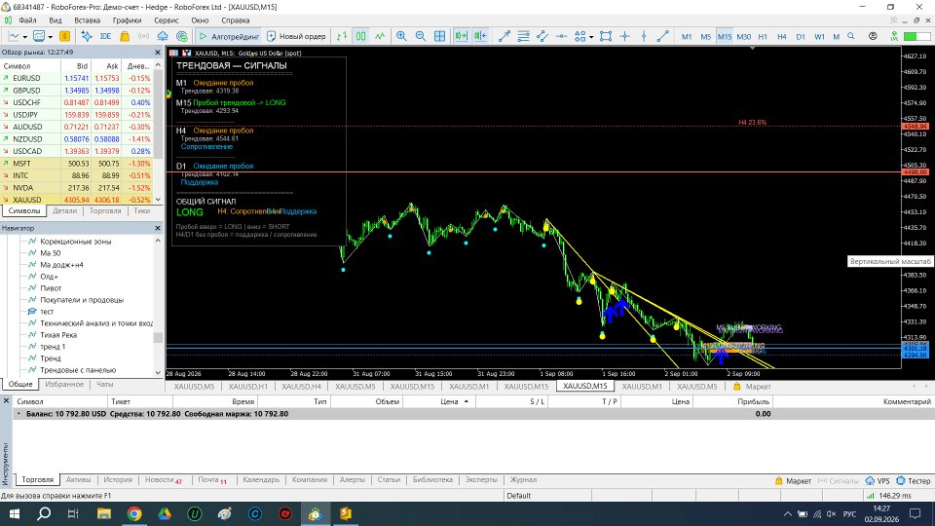The width and height of the screenshot is (935, 526).
Task: Close the Обзор рынка panel
Action: [158, 53]
